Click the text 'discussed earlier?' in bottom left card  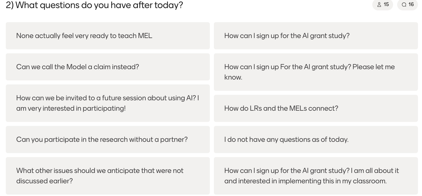pos(45,181)
